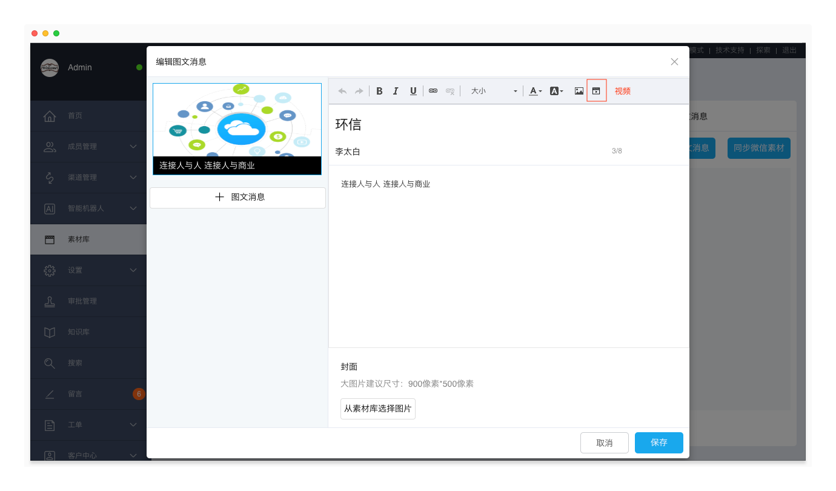The image size is (836, 491).
Task: Undo the last edit
Action: tap(342, 91)
